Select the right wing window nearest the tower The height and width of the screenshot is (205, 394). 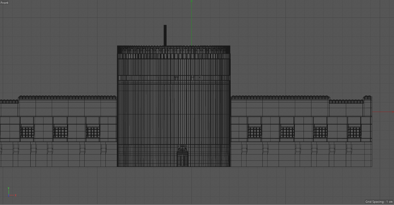pos(254,132)
